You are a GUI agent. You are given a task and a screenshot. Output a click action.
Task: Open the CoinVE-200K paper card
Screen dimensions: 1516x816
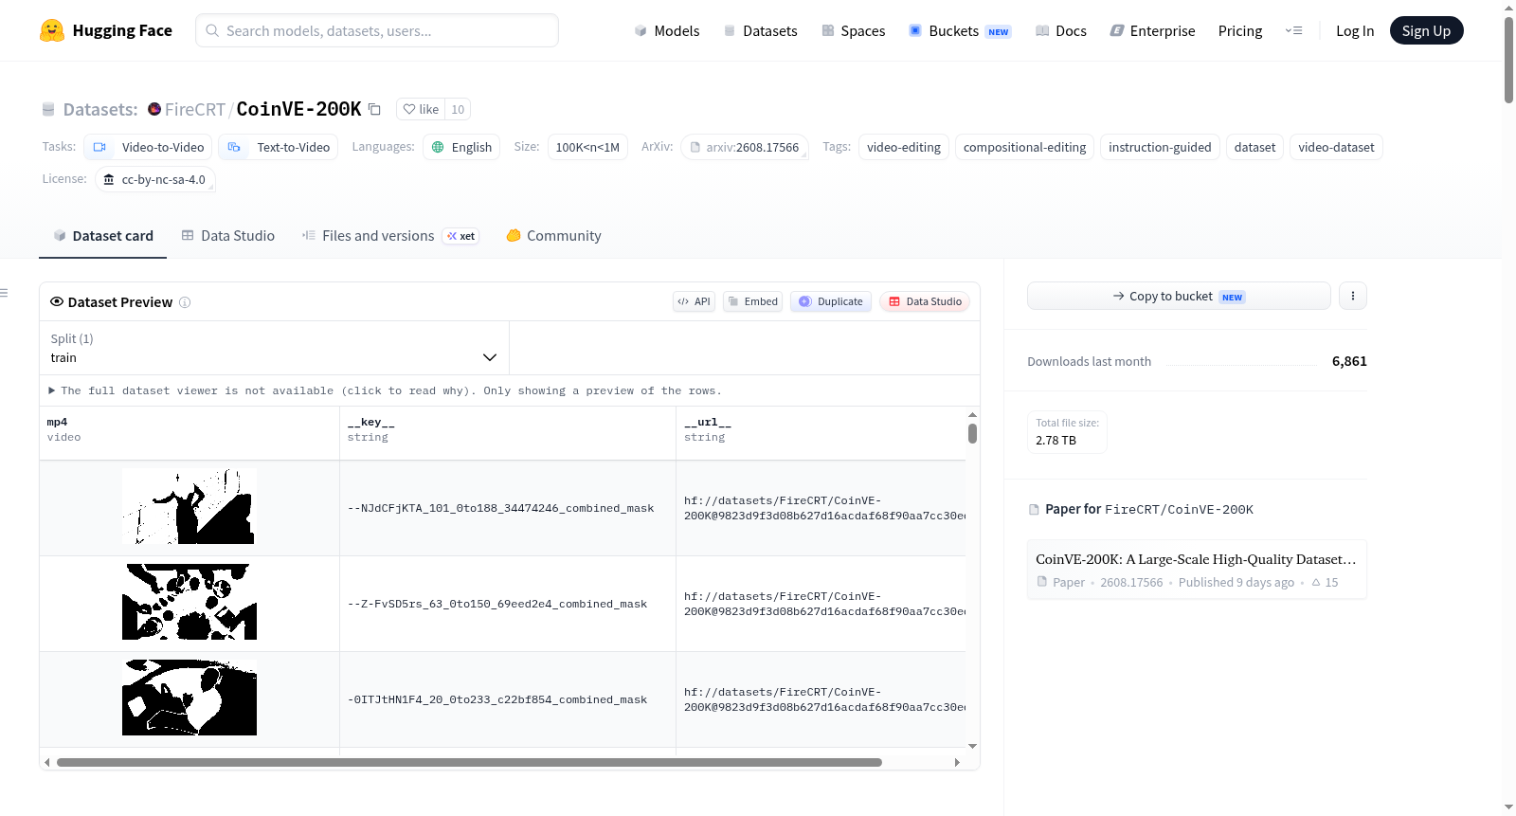point(1197,570)
